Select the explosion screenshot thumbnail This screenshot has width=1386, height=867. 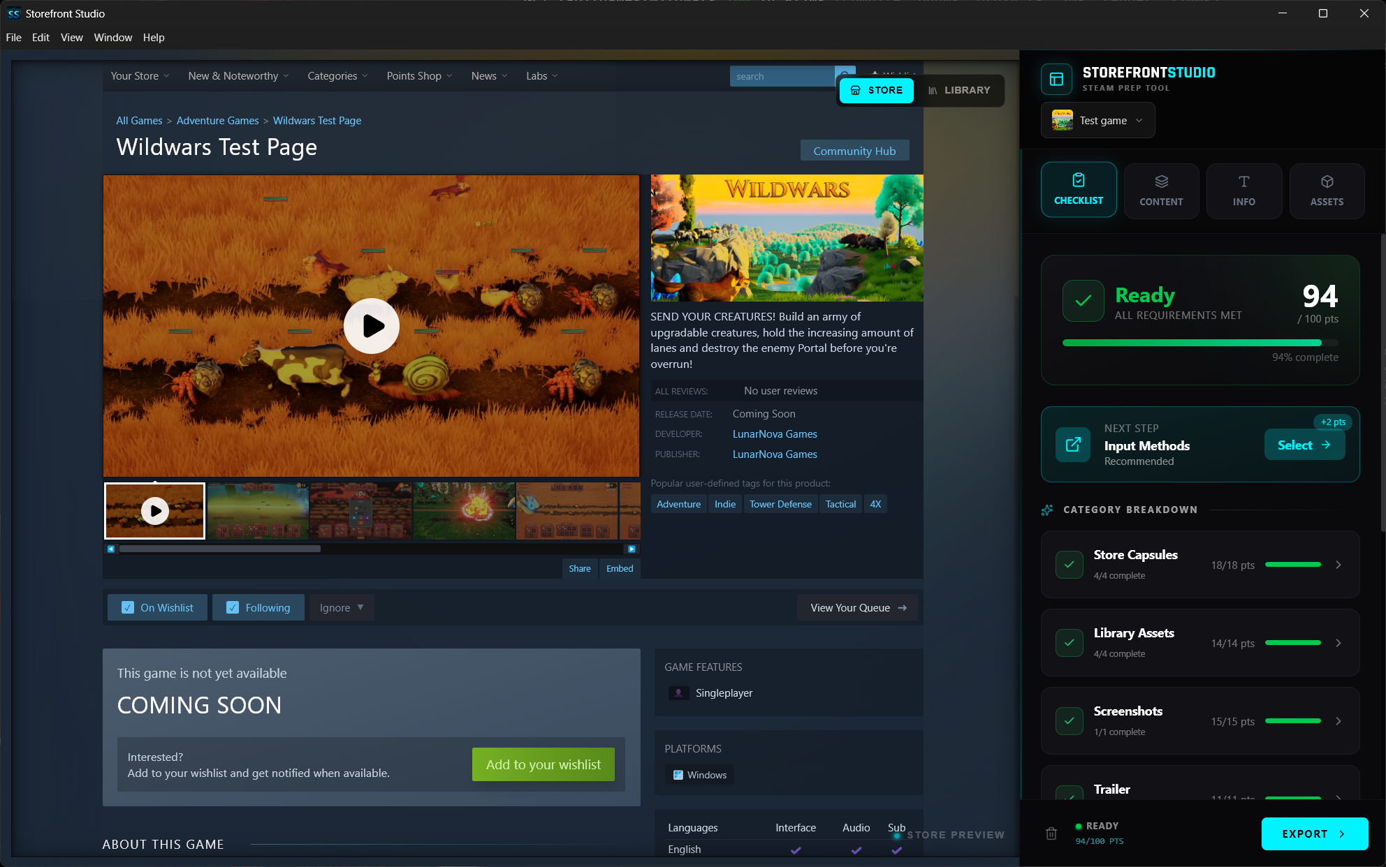pos(464,511)
